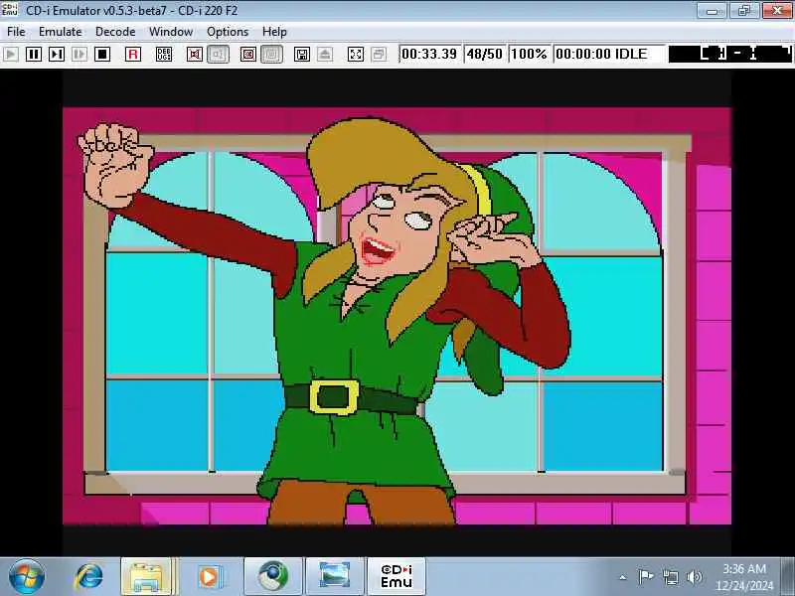This screenshot has height=596, width=795.
Task: Click the eject disc toolbar icon
Action: pyautogui.click(x=325, y=55)
